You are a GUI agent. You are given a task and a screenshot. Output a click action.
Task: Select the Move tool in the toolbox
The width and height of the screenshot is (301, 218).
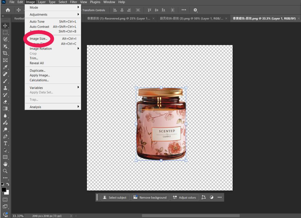pyautogui.click(x=5, y=26)
